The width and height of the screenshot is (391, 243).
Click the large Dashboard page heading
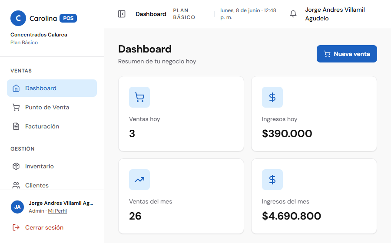145,49
